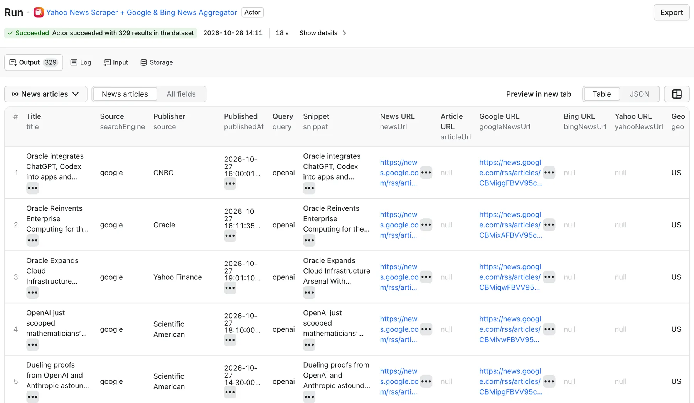Open the Output 329 tab
This screenshot has width=694, height=403.
click(34, 62)
